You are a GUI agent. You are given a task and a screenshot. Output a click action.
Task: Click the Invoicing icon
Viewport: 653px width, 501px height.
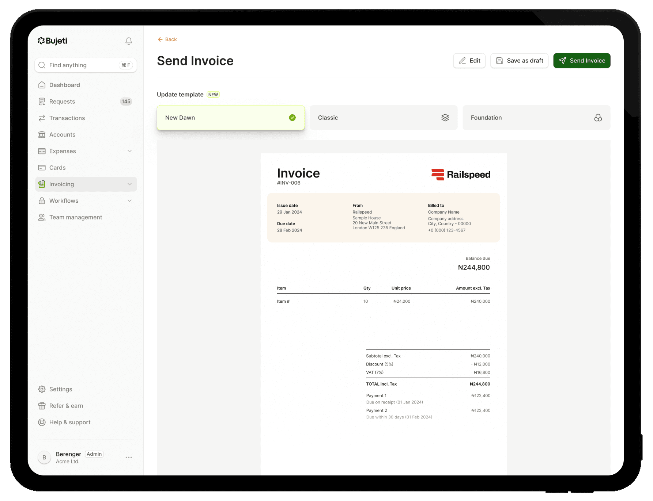42,184
